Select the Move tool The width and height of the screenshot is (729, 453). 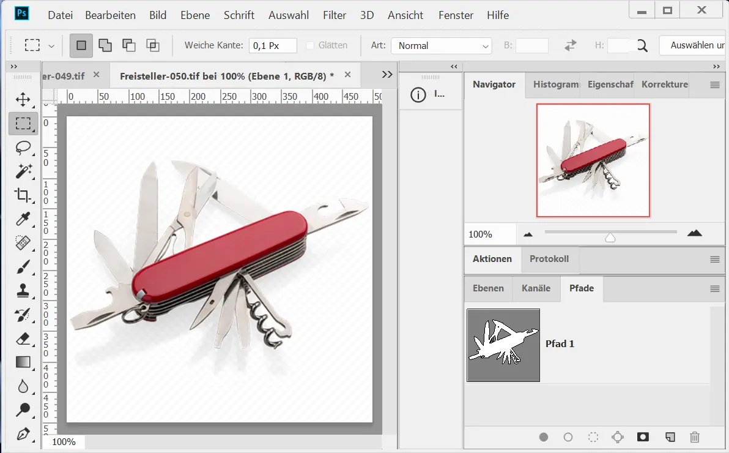click(x=23, y=100)
